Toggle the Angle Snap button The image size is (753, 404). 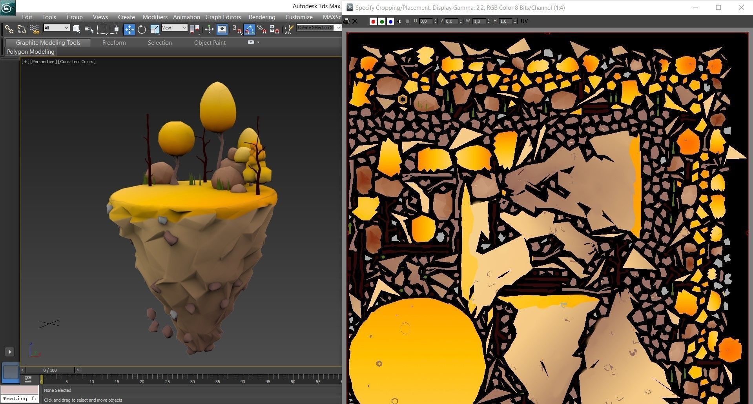(x=249, y=29)
